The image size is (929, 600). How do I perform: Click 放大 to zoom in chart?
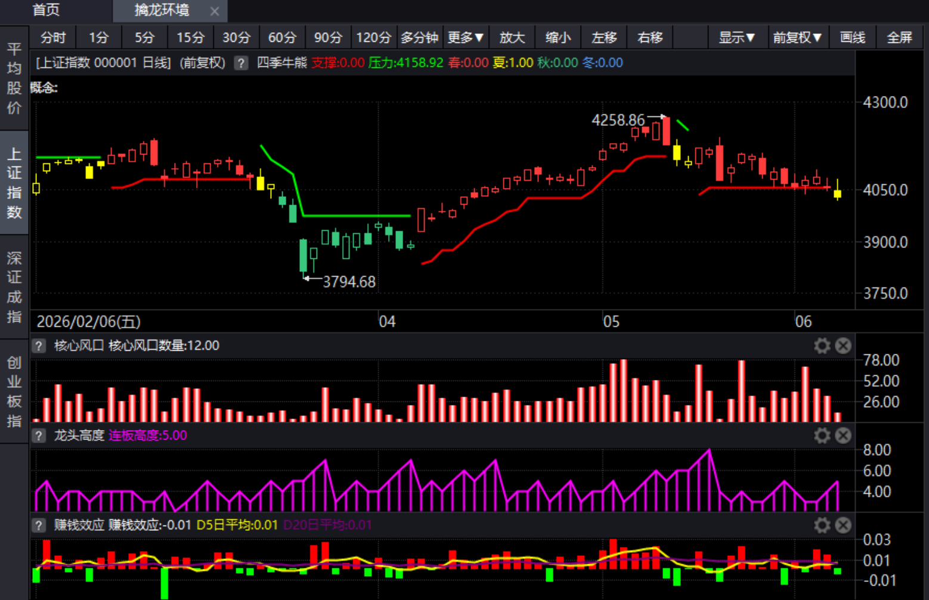click(x=512, y=38)
